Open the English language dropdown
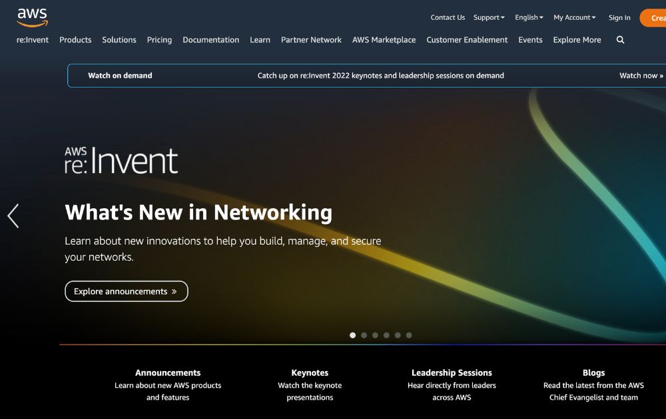 pyautogui.click(x=529, y=17)
